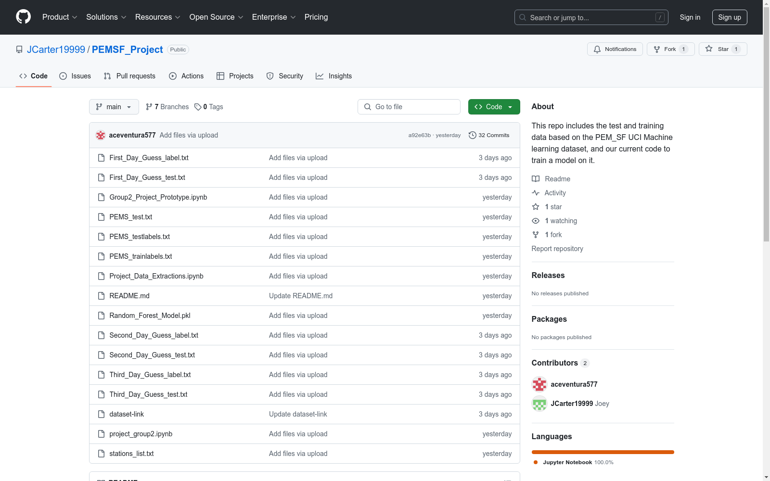Open Third_Day_Guess_label.txt file
Screen dimensions: 770x481
[150, 375]
